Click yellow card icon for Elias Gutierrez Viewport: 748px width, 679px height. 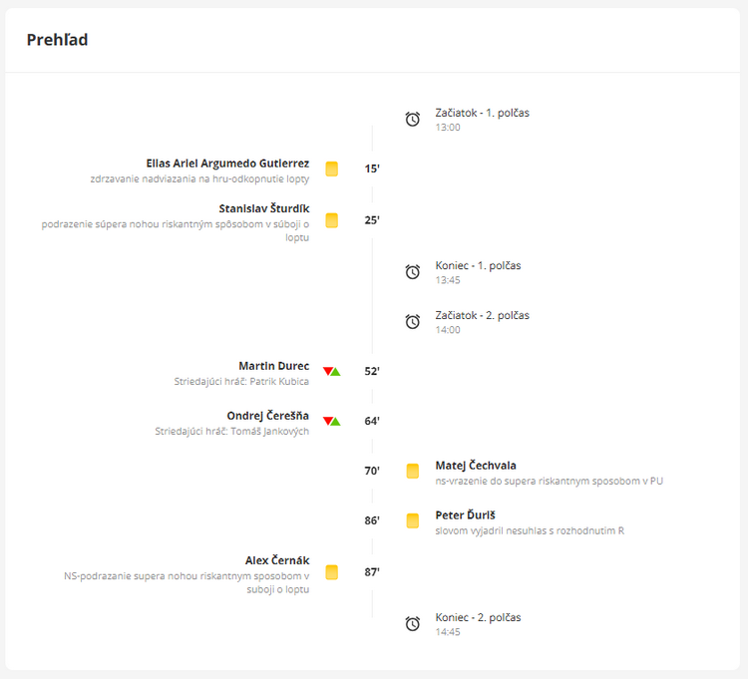(332, 170)
